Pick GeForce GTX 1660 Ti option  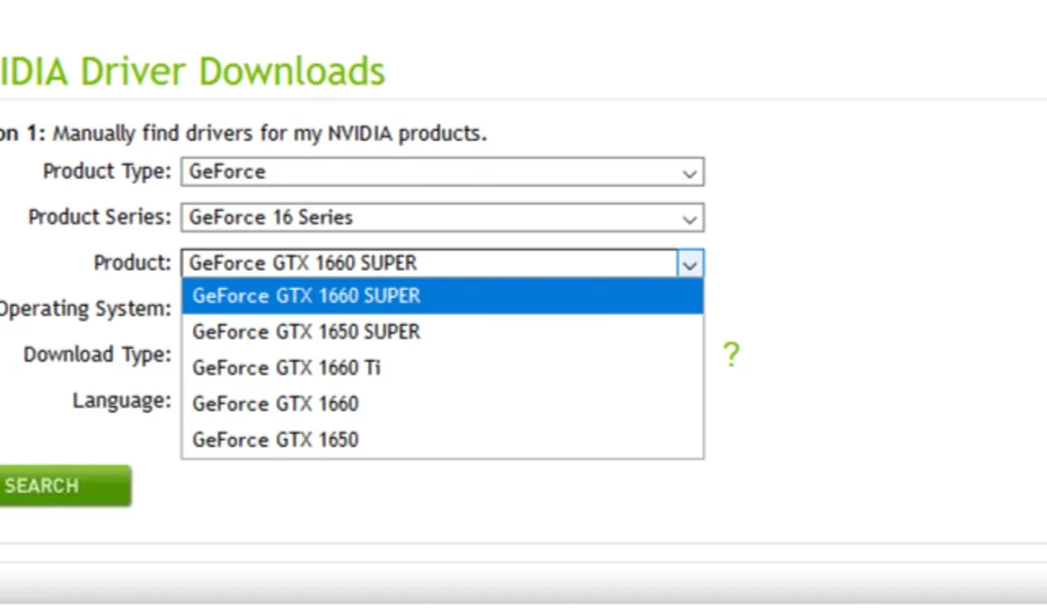click(x=442, y=368)
